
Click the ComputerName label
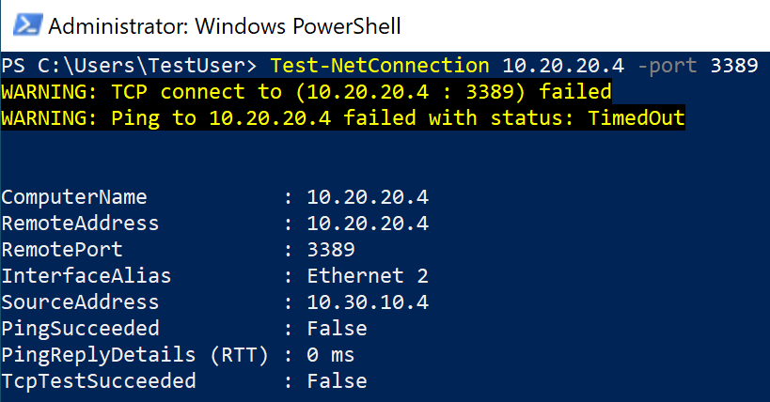coord(74,197)
